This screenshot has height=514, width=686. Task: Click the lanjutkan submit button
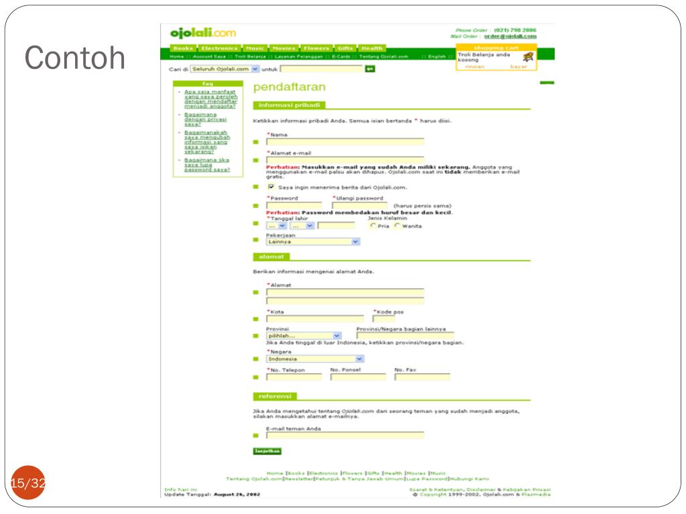pyautogui.click(x=267, y=451)
